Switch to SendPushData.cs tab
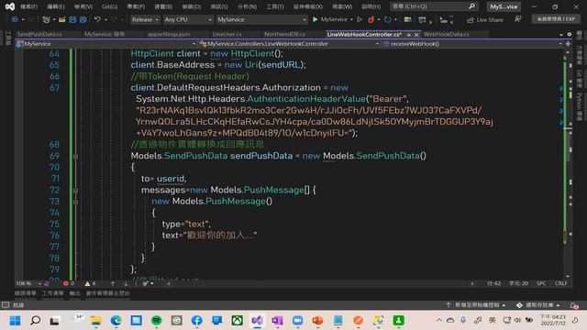 coord(39,34)
